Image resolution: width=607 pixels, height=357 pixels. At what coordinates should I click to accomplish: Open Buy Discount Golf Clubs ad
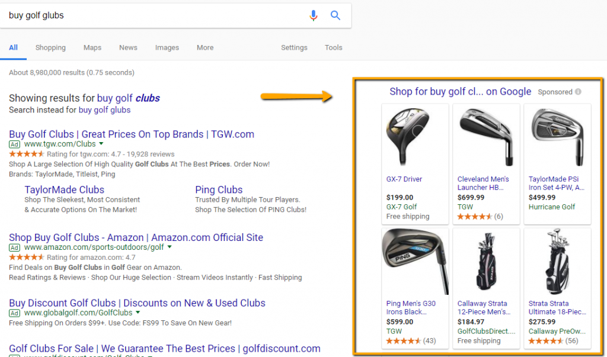coord(137,303)
